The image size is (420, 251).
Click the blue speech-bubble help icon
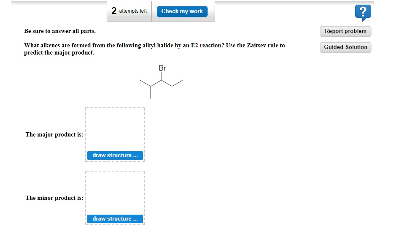(x=363, y=13)
